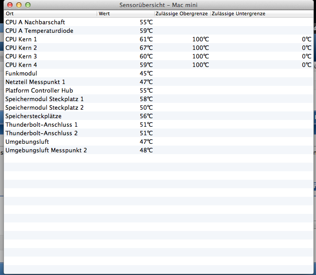Select the Thunderbolt-Anschluss 2 row
Image resolution: width=316 pixels, height=275 pixels.
tap(159, 133)
